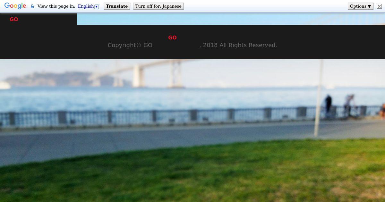Open the Options menu

361,6
